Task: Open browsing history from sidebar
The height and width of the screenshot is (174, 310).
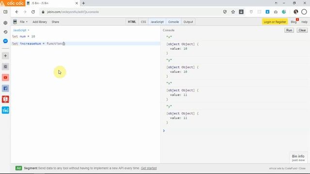Action: coord(5,32)
